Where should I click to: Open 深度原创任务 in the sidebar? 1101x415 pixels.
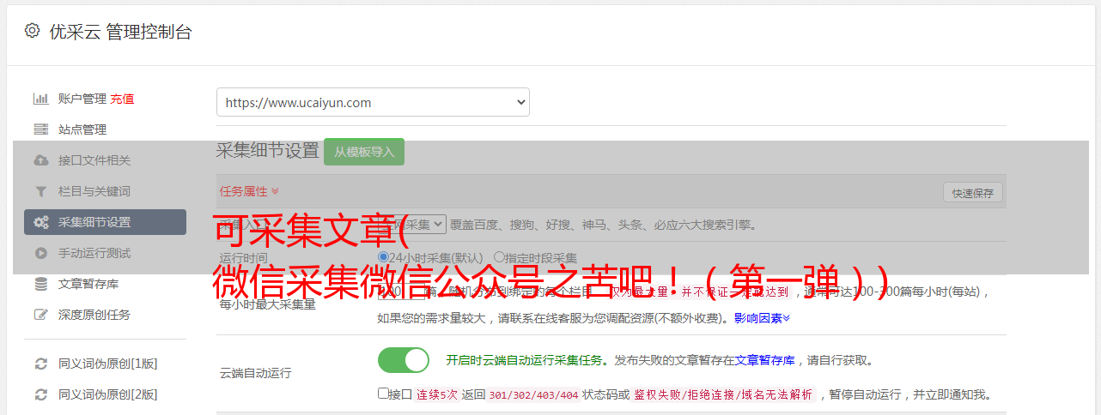click(x=94, y=315)
